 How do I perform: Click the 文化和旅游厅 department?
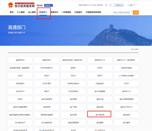73,91
